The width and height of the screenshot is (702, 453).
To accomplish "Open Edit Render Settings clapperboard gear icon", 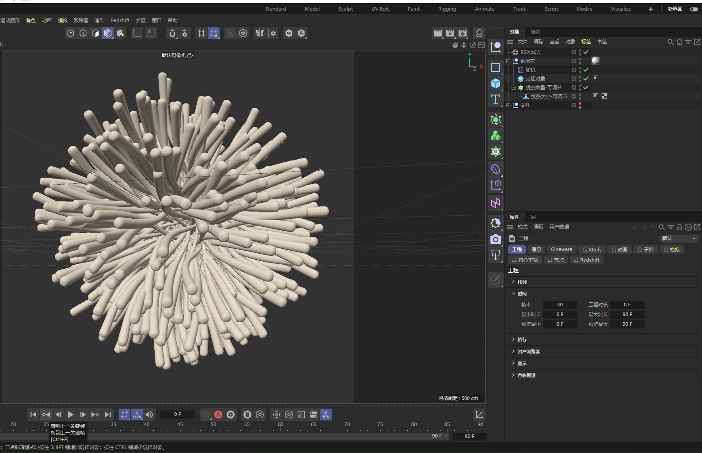I will click(x=463, y=33).
